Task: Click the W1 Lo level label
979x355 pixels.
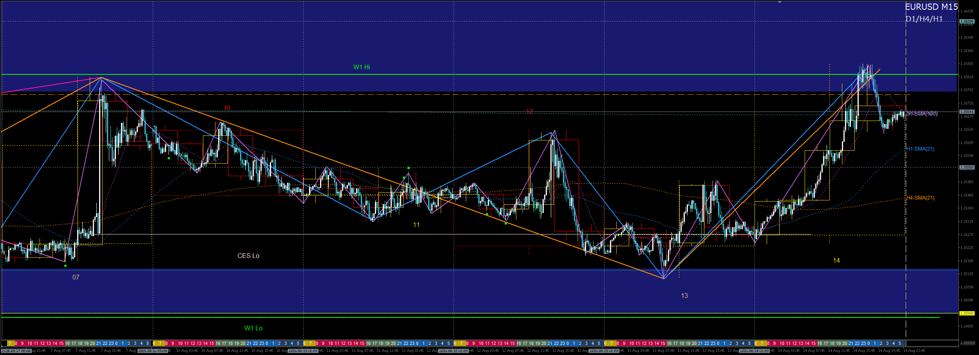Action: (x=253, y=328)
